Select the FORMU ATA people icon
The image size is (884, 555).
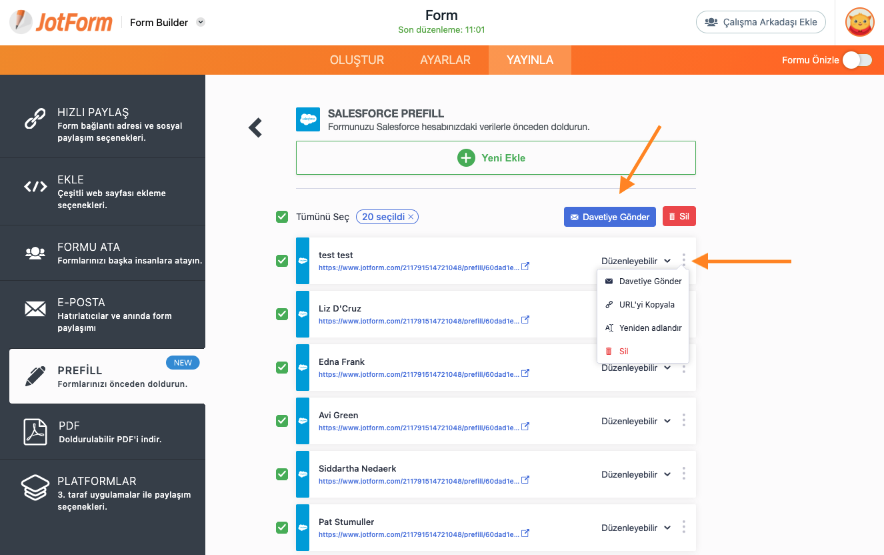click(x=35, y=253)
